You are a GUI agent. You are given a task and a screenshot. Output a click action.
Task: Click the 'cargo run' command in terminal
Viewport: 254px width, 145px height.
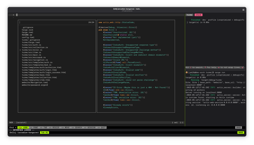pyautogui.click(x=220, y=73)
